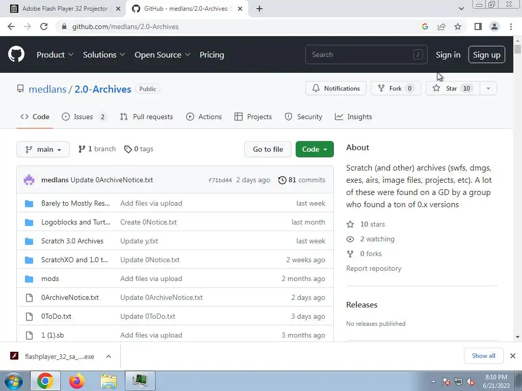Screen dimensions: 522x391
Task: Expand the Star lists dropdown arrow
Action: click(x=488, y=89)
